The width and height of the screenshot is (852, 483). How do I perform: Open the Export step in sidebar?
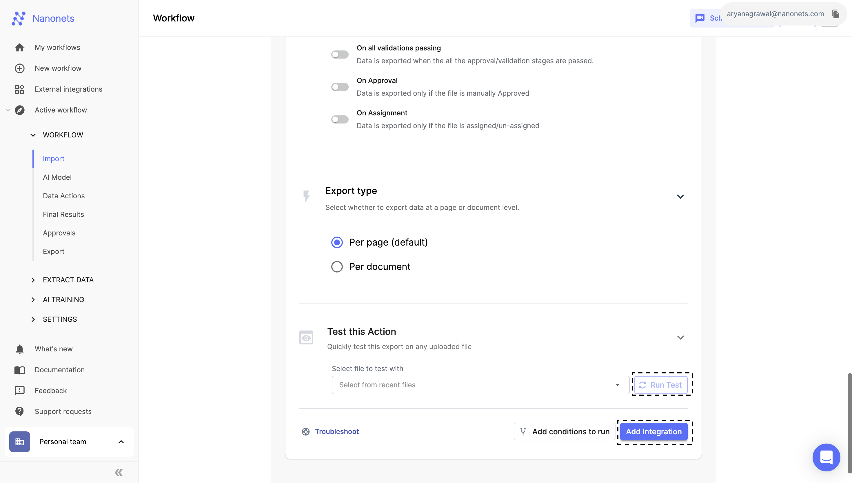pos(53,252)
